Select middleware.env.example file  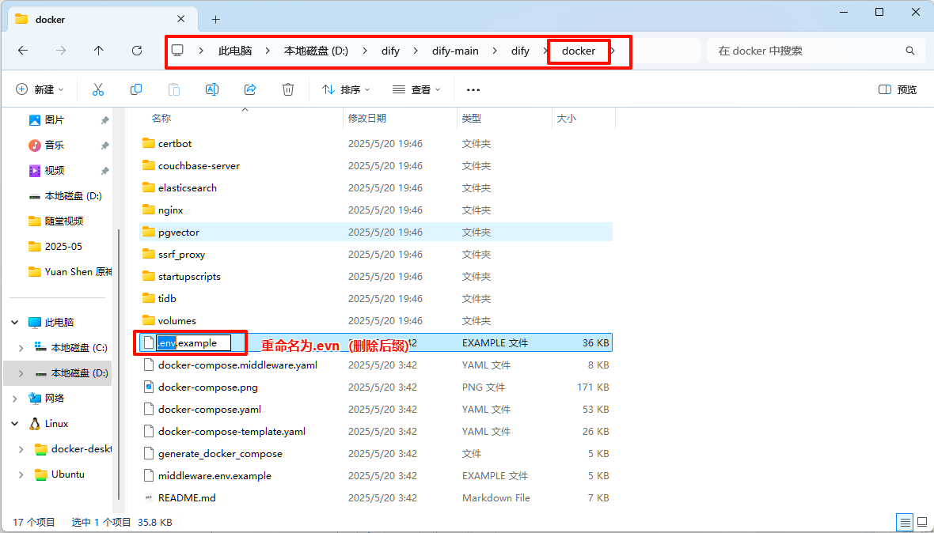[376, 475]
